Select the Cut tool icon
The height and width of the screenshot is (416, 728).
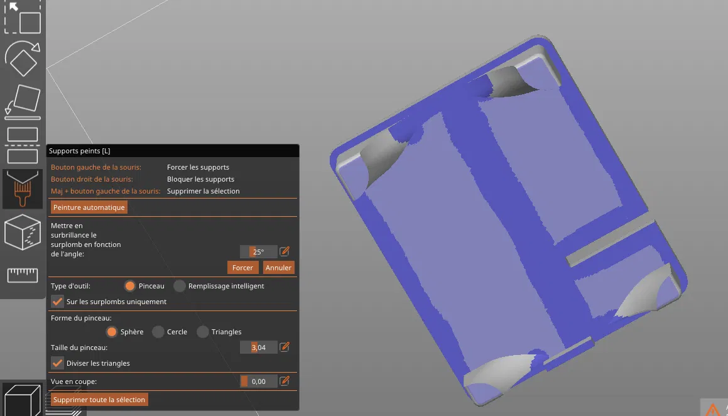22,145
